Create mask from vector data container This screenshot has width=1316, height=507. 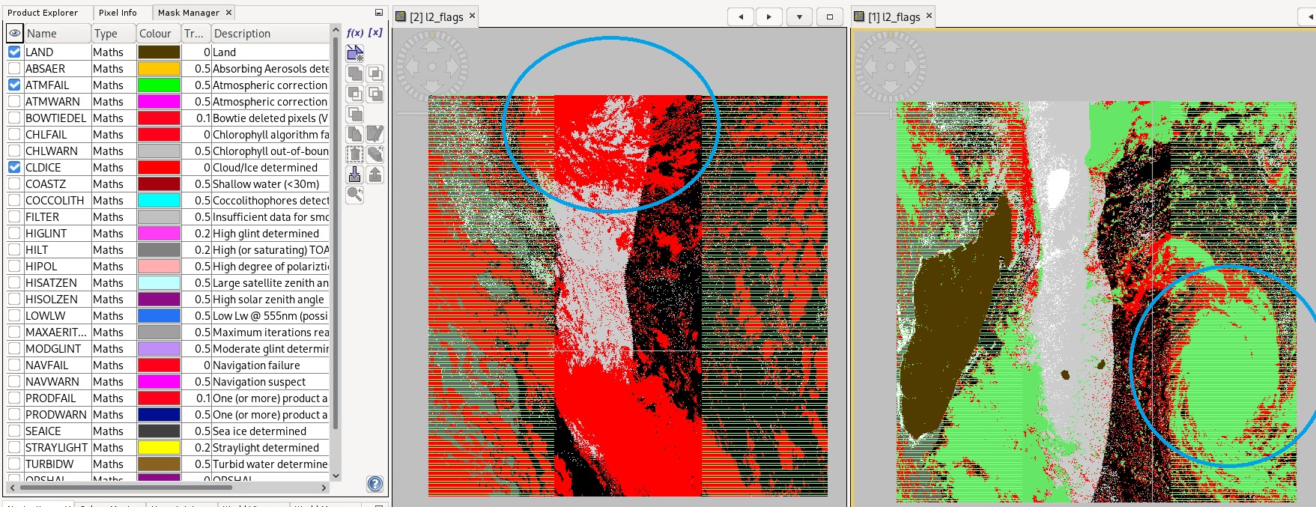point(355,53)
